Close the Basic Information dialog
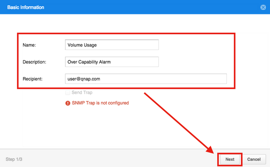The width and height of the screenshot is (270, 167). [263, 7]
